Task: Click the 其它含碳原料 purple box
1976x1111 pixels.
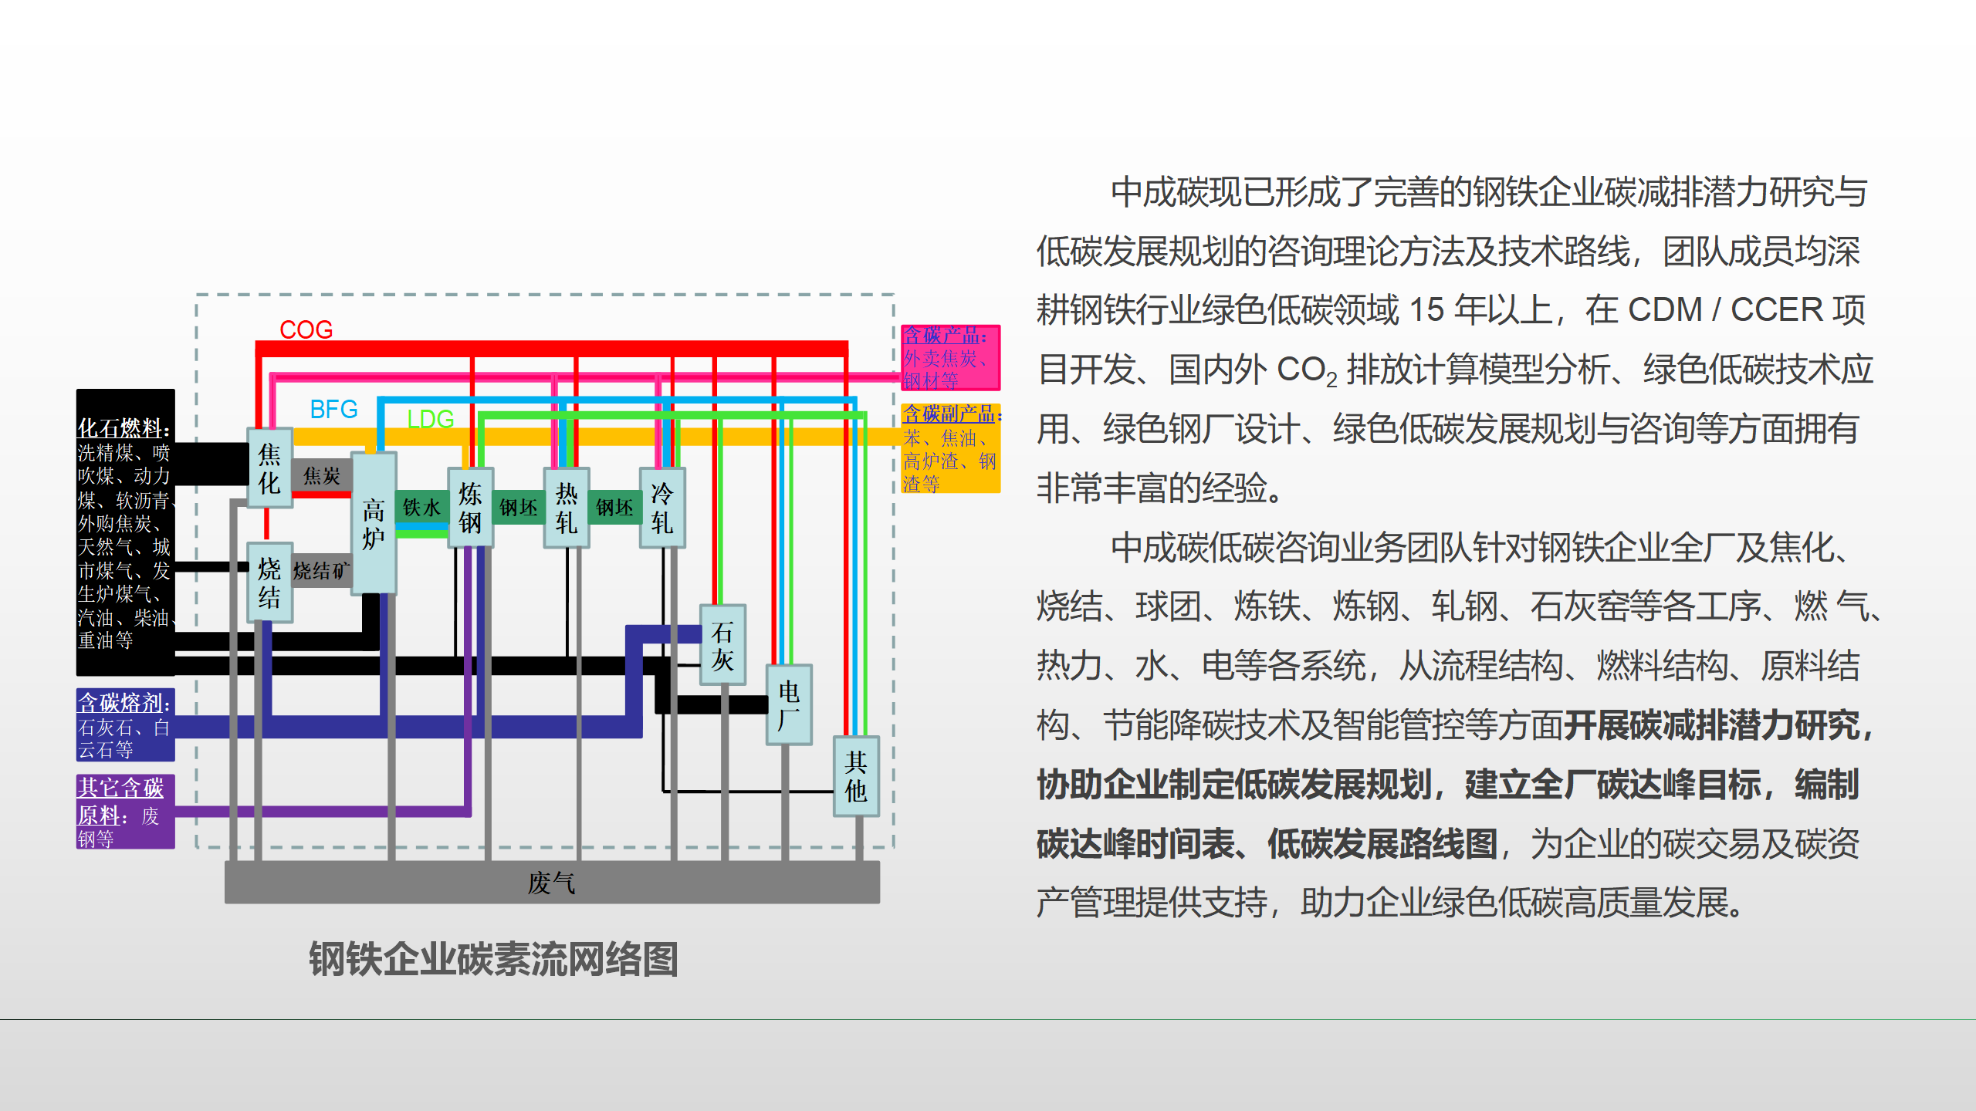Action: (x=125, y=812)
